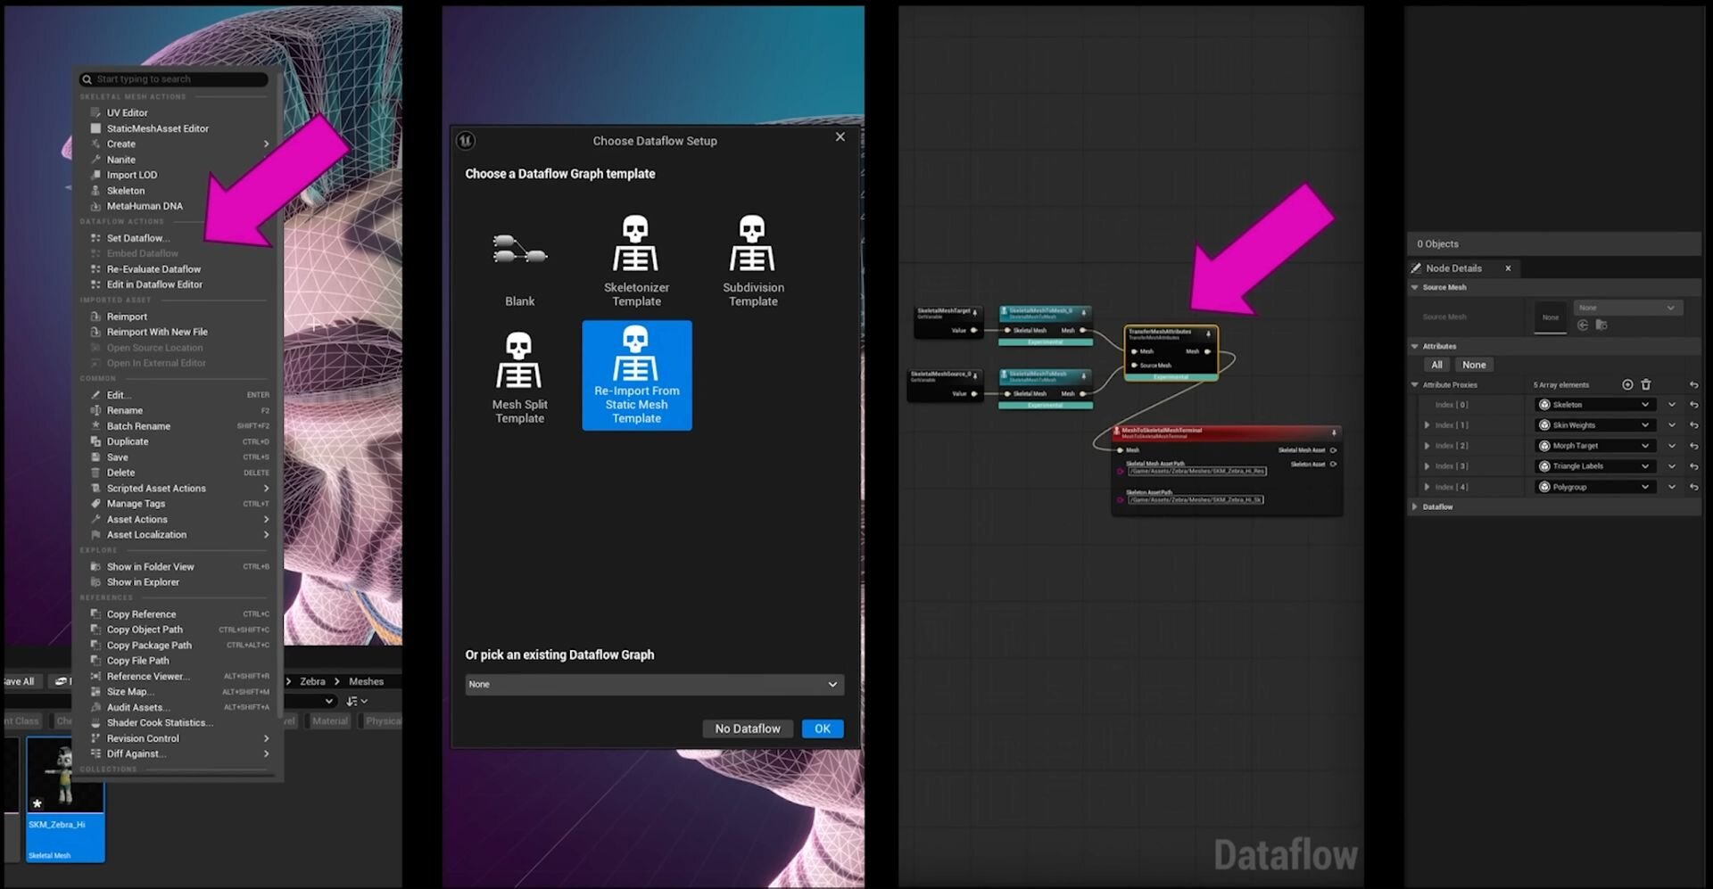Click the Skeletal Mesh Asset Path field

coord(1197,471)
